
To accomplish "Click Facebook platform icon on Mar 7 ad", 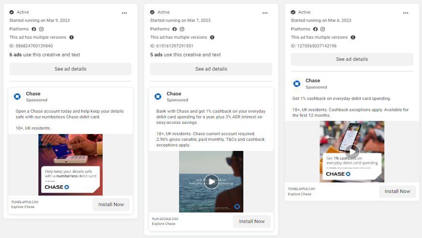I will (175, 29).
